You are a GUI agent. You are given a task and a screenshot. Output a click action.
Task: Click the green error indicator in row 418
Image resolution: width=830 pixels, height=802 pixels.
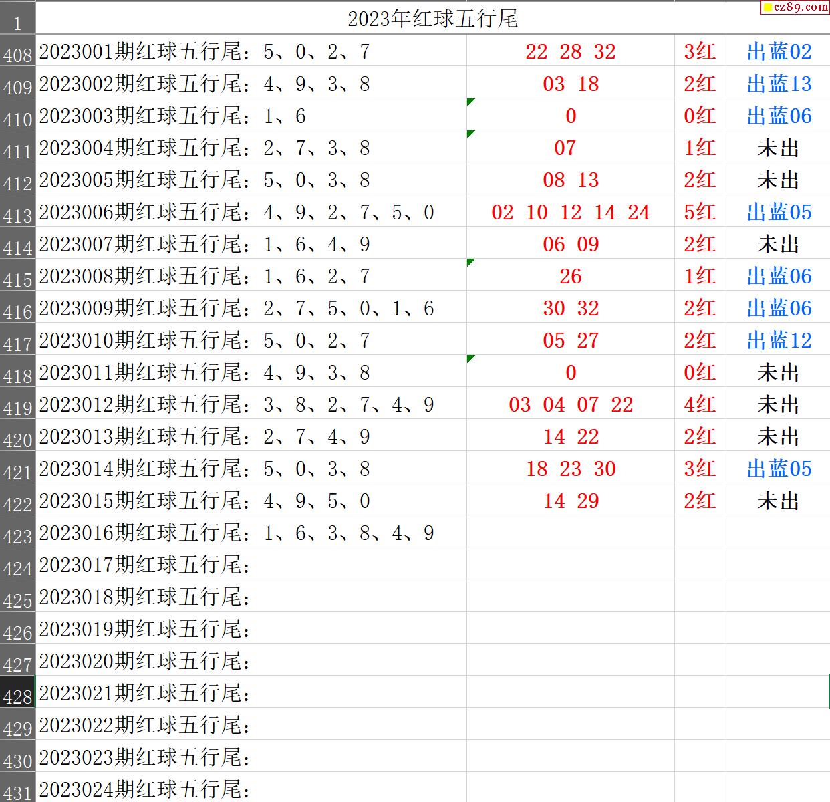point(470,358)
